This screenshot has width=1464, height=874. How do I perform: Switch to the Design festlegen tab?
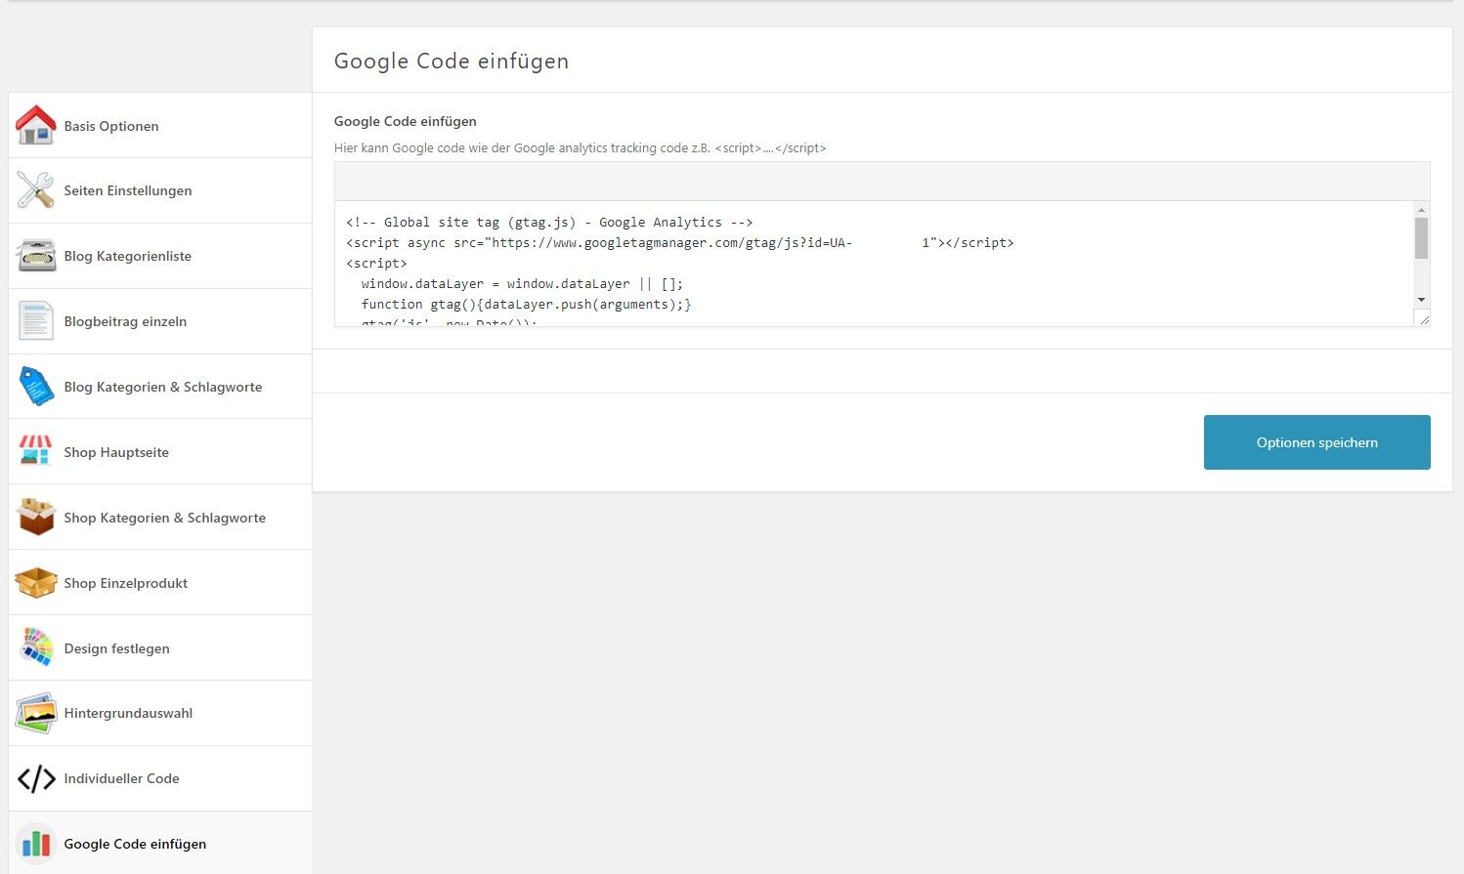tap(160, 647)
